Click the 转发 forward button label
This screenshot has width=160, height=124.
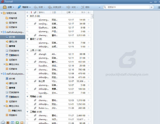click(x=74, y=7)
